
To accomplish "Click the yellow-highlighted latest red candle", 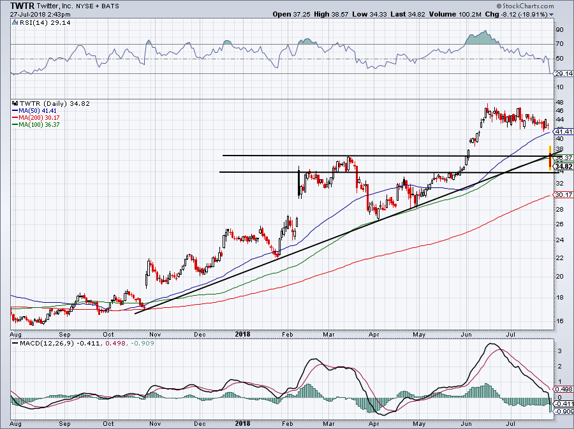I will (550, 157).
